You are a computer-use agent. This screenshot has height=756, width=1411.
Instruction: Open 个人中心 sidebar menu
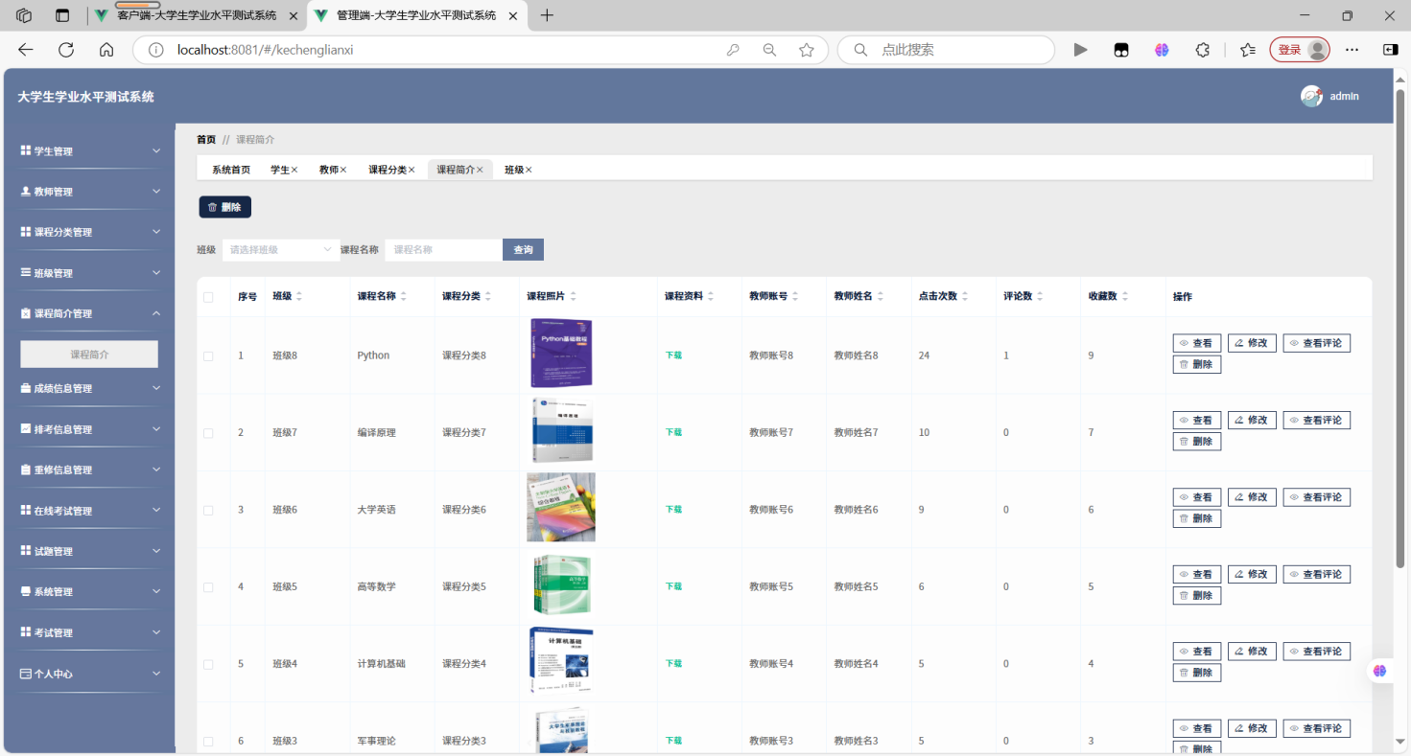pyautogui.click(x=90, y=674)
